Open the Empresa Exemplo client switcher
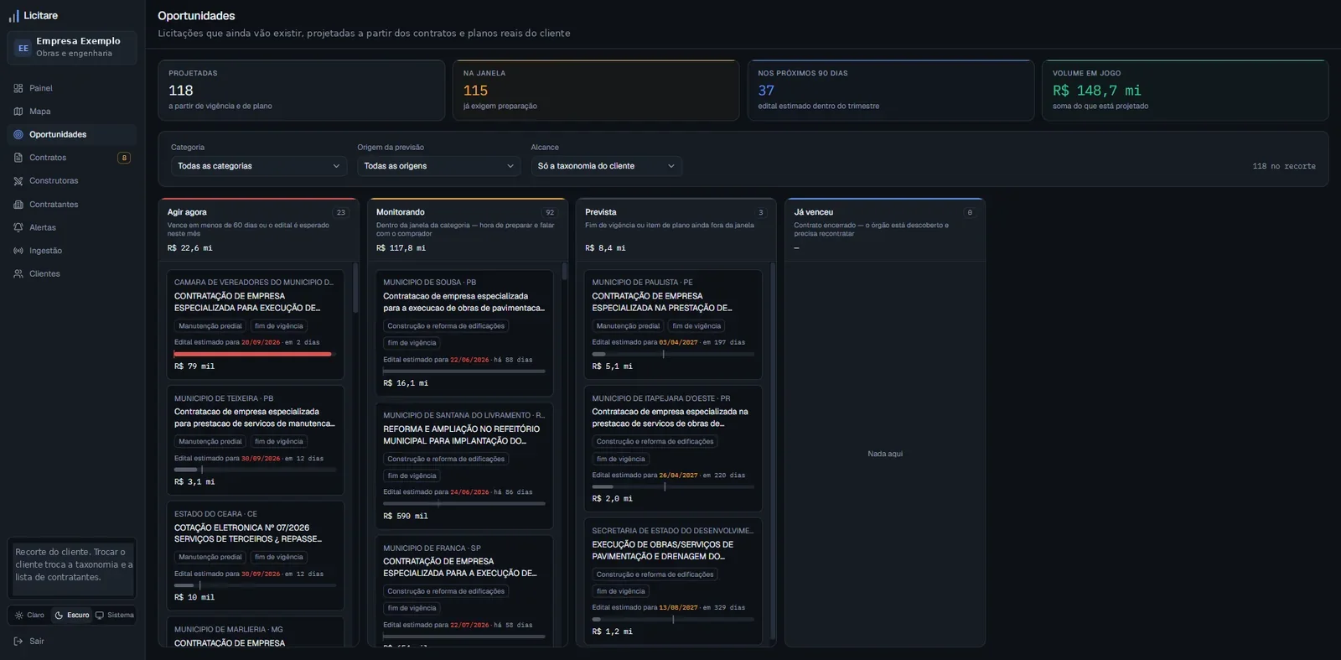The height and width of the screenshot is (660, 1341). [72, 48]
